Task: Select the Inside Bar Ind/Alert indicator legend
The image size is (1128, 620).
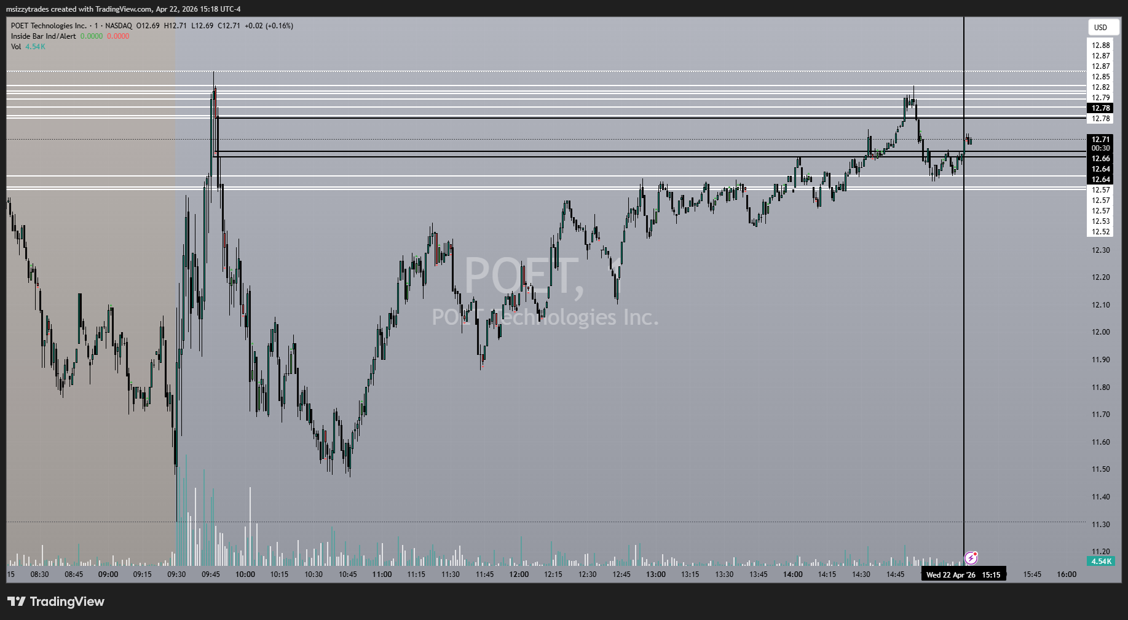Action: [x=44, y=36]
